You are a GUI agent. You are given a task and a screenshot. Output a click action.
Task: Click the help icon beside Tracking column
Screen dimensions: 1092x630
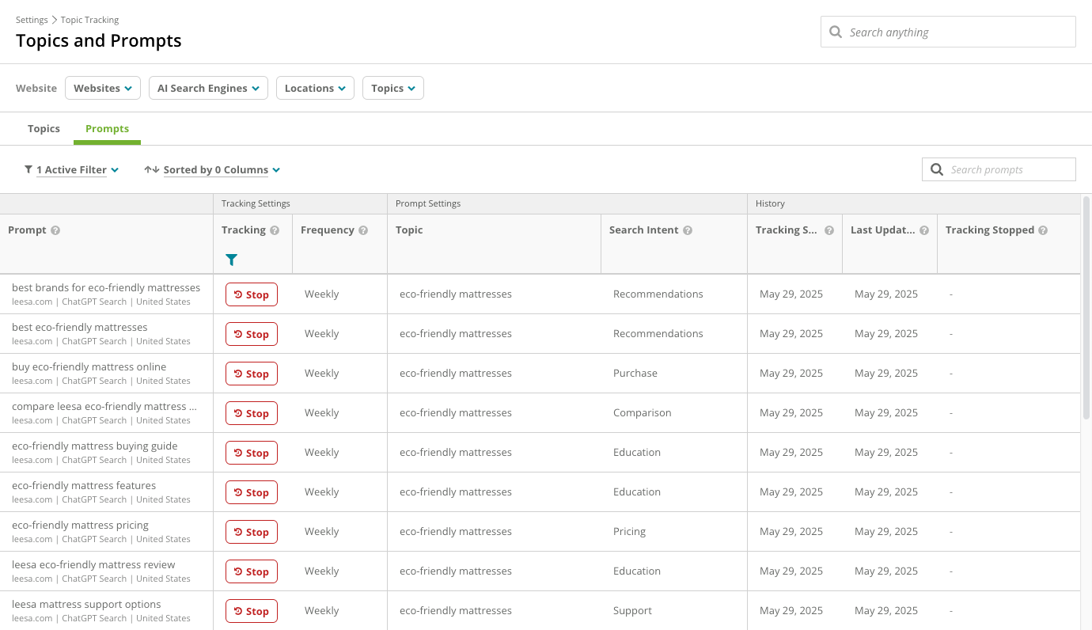(x=275, y=230)
